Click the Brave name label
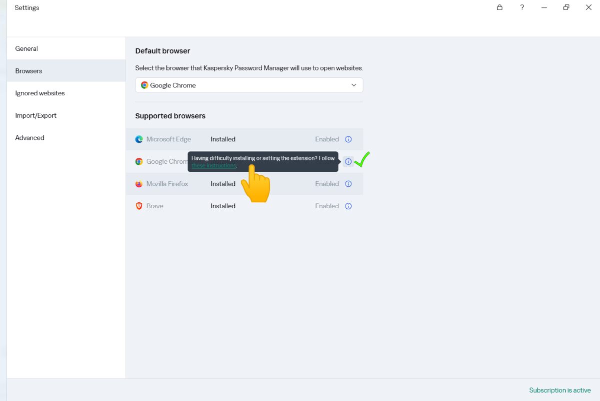This screenshot has height=401, width=600. pos(155,206)
